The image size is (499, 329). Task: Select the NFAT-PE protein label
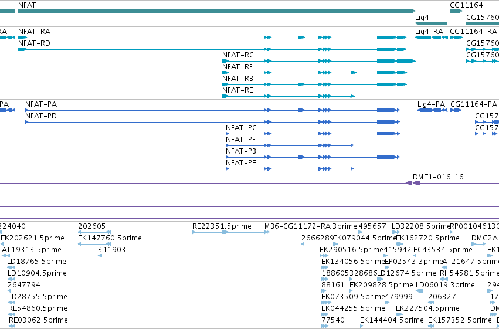[x=241, y=163]
